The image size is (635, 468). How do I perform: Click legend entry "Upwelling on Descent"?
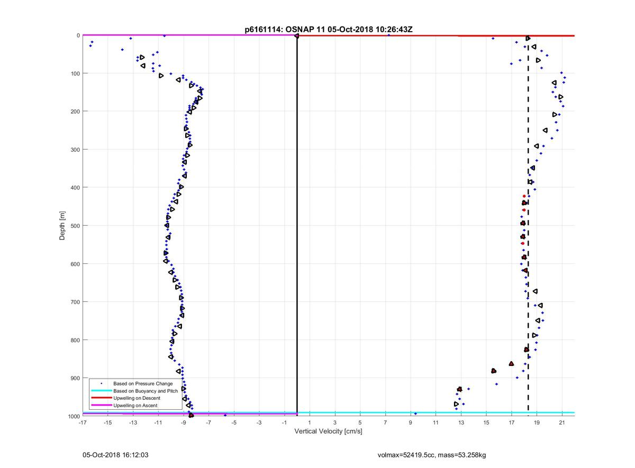pyautogui.click(x=138, y=398)
